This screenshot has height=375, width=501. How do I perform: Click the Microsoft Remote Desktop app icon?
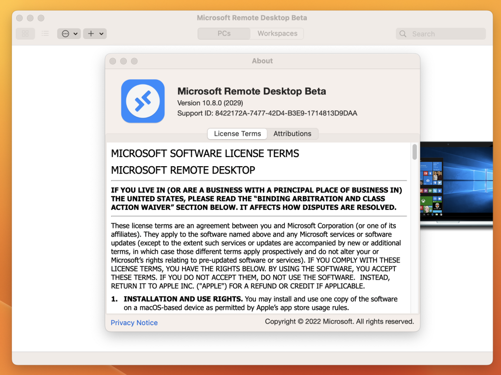143,101
